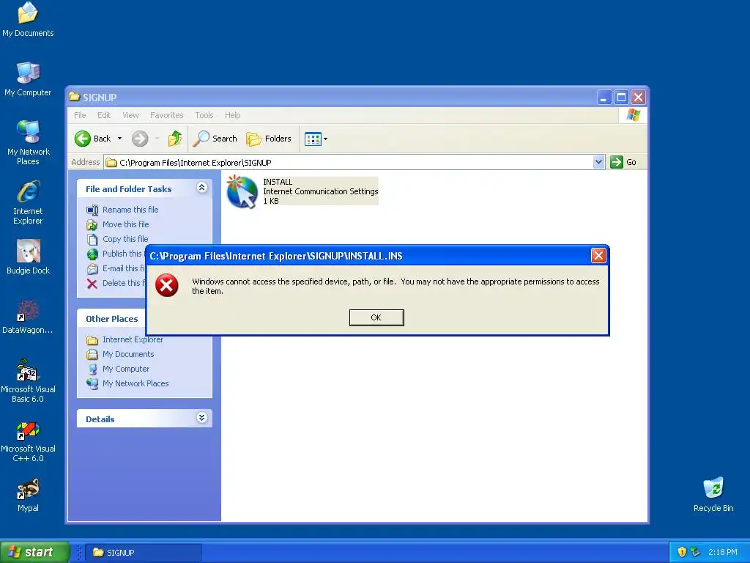Expand the address bar dropdown
The image size is (750, 563).
[x=598, y=162]
